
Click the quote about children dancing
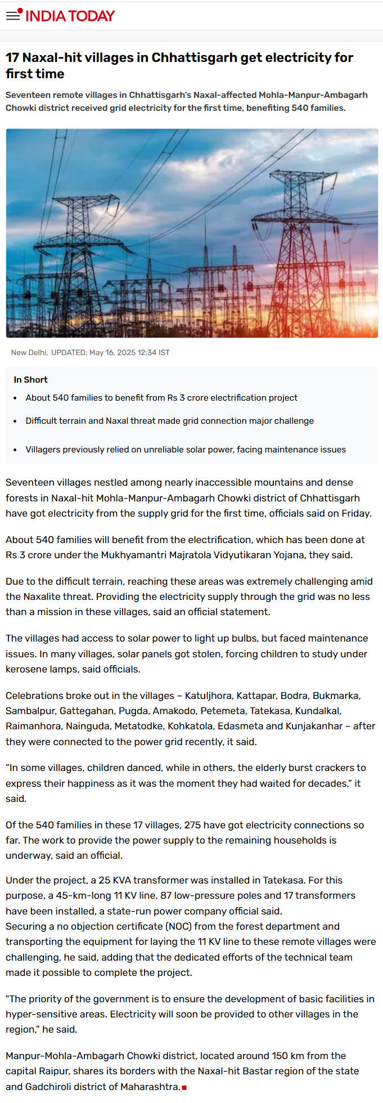coord(186,783)
